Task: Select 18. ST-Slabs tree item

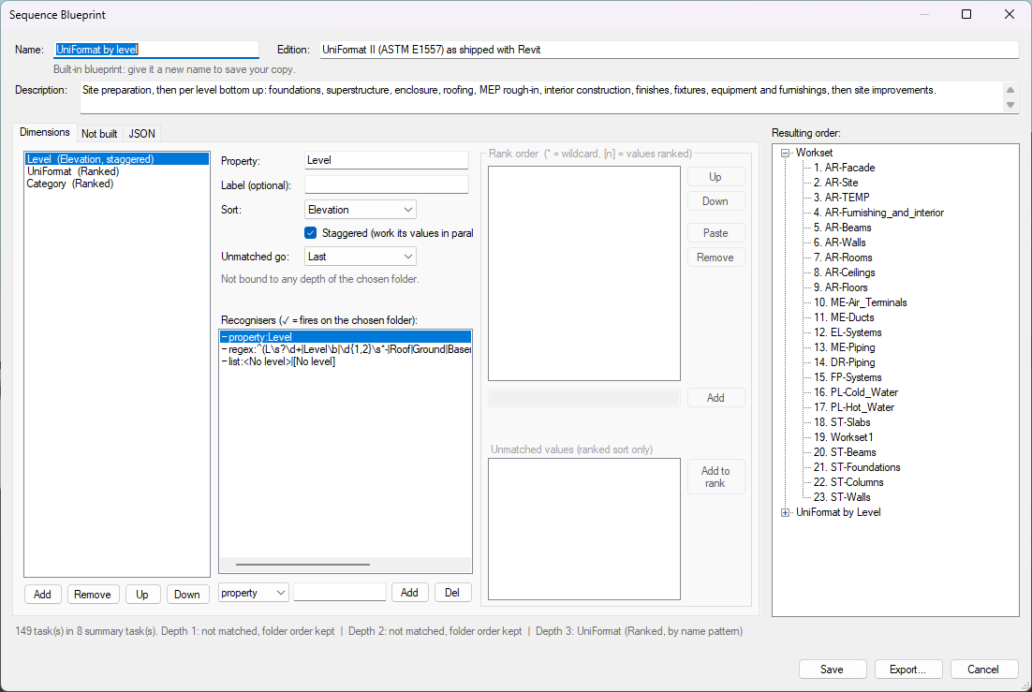Action: pyautogui.click(x=842, y=422)
